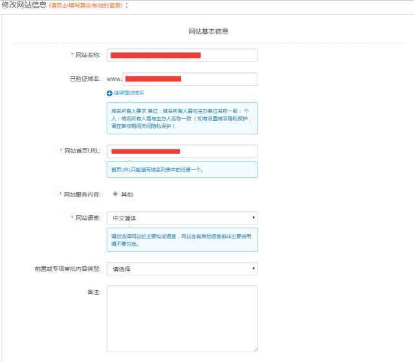Image resolution: width=414 pixels, height=362 pixels.
Task: Click the 网站首页URL field label
Action: tap(81, 151)
